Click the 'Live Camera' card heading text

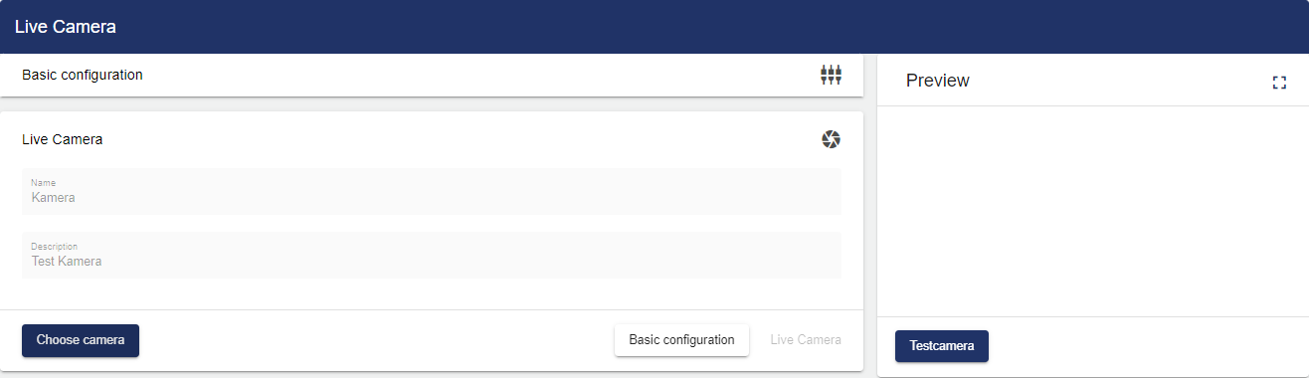click(63, 139)
